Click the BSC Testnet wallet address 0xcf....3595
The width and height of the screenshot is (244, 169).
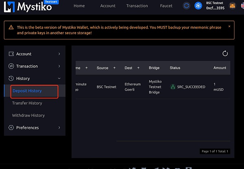tap(215, 6)
